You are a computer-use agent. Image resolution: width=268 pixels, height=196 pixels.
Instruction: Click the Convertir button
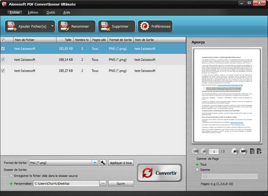(x=159, y=173)
